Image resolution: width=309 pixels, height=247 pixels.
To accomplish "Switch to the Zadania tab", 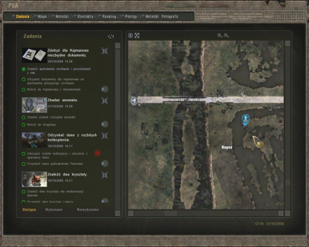I will [x=22, y=17].
